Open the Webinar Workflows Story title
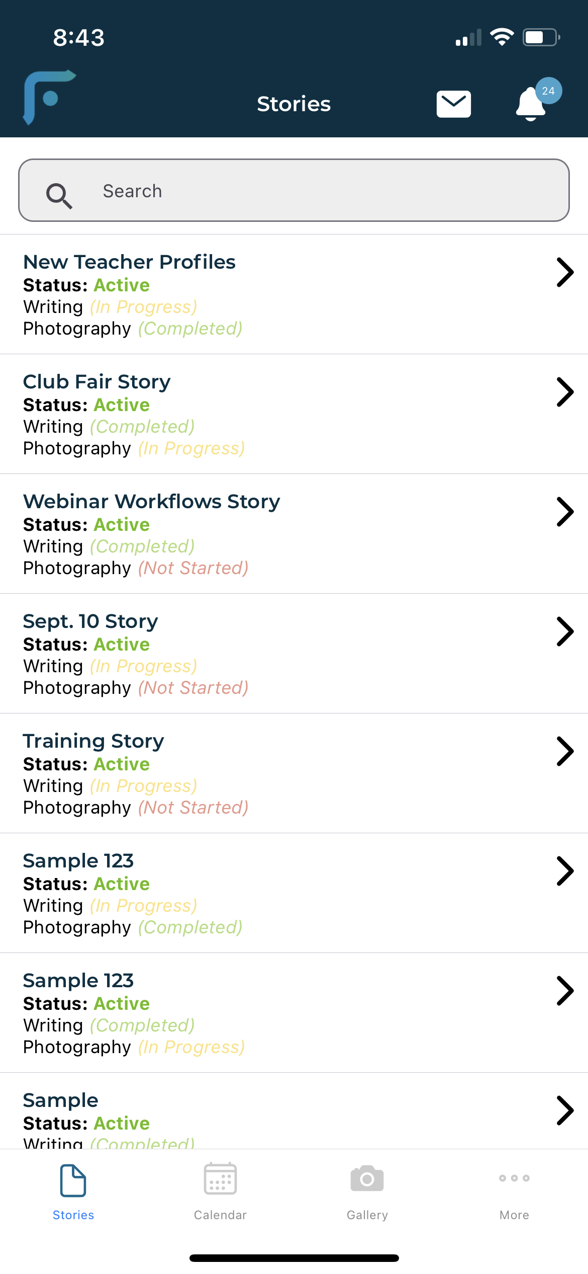588x1274 pixels. click(151, 502)
